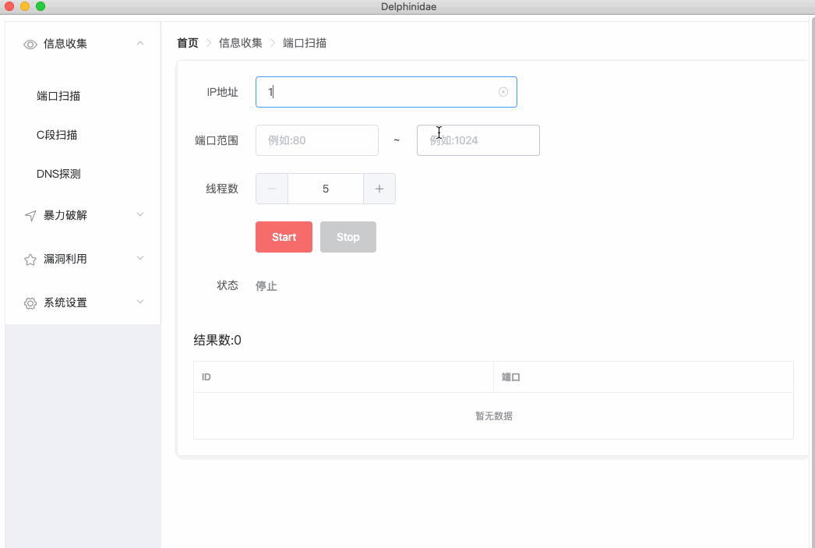Increase thread count with the plus button
Image resolution: width=815 pixels, height=548 pixels.
pyautogui.click(x=379, y=189)
